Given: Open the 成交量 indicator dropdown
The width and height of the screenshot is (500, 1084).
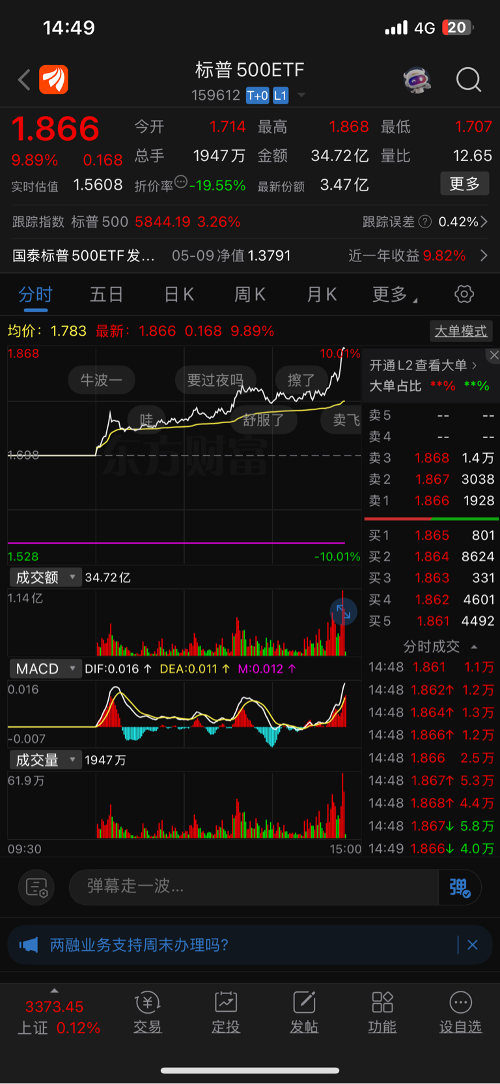Looking at the screenshot, I should 44,760.
